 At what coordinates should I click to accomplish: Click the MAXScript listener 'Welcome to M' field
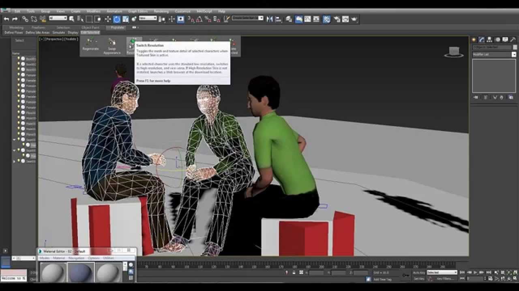pyautogui.click(x=13, y=278)
